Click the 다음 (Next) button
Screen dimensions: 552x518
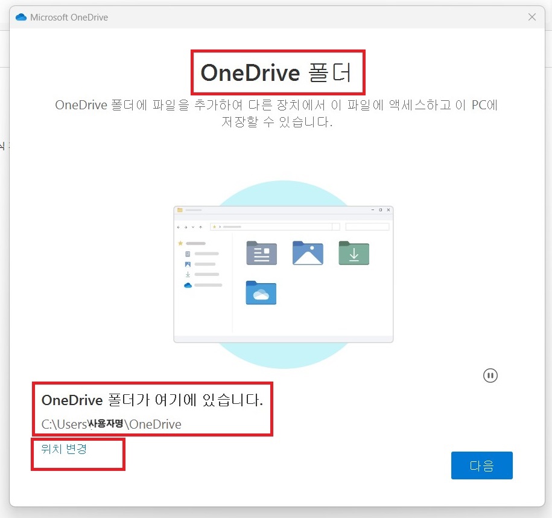pos(481,465)
